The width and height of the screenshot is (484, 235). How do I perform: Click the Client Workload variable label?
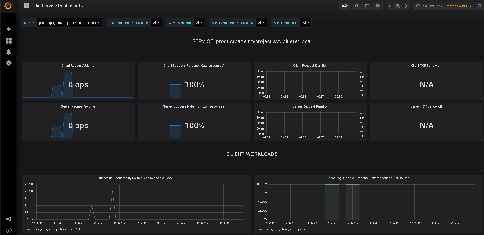tap(180, 23)
